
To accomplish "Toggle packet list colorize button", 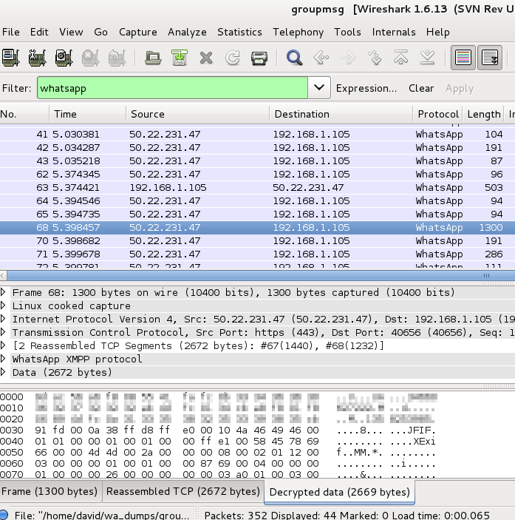I will coord(463,58).
